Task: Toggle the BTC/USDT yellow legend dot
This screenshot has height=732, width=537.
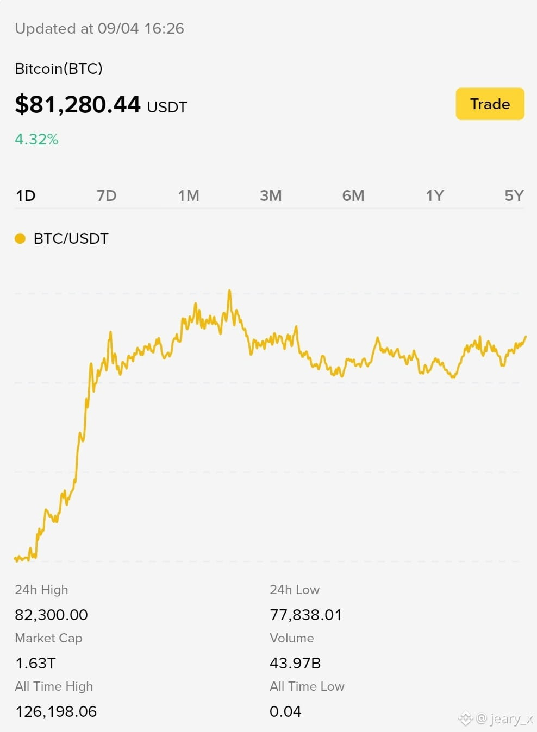Action: [x=20, y=238]
